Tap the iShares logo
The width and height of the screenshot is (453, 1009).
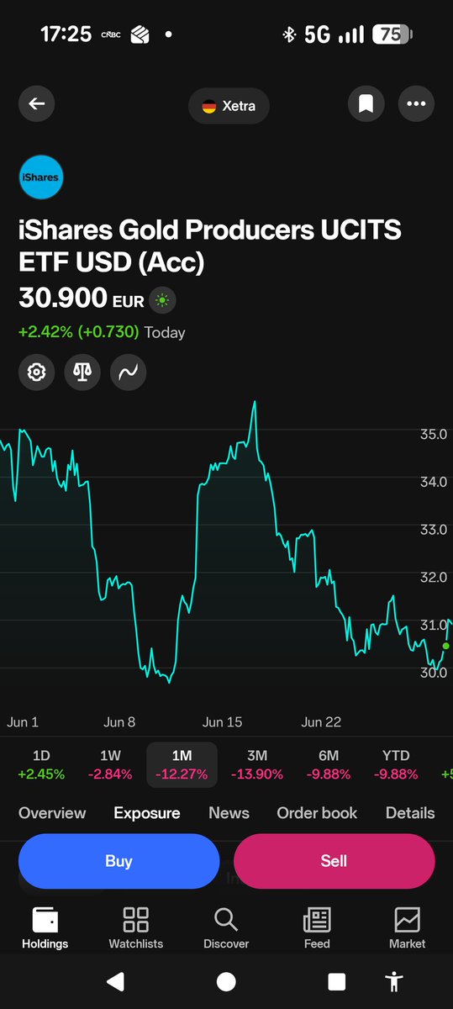click(41, 177)
